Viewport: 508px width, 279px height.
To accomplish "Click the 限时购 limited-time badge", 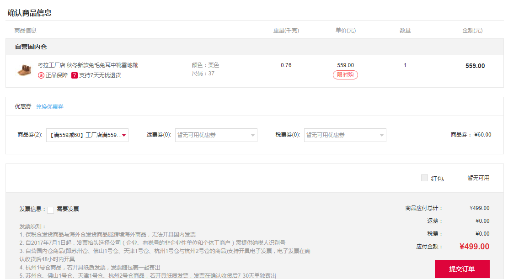I will coord(345,75).
